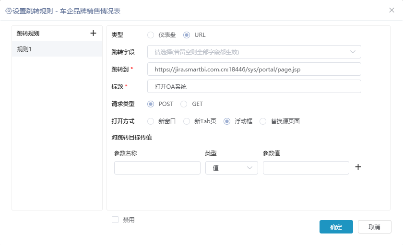Image resolution: width=403 pixels, height=245 pixels.
Task: Select 新窗口 open mode
Action: [x=151, y=121]
